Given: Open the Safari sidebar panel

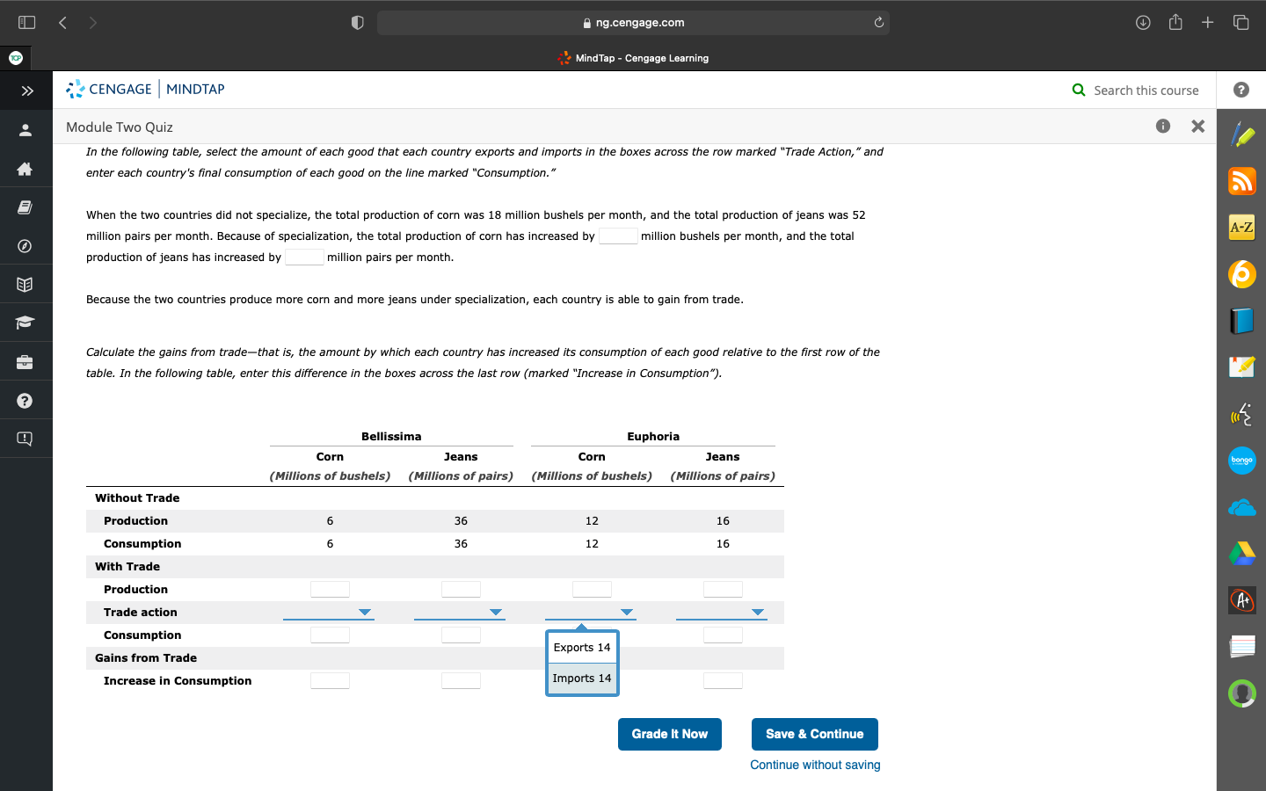Looking at the screenshot, I should (27, 22).
